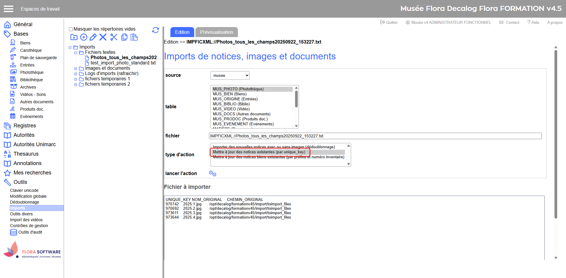Switch to the Prévisualisation tab
This screenshot has width=566, height=278.
pos(216,32)
